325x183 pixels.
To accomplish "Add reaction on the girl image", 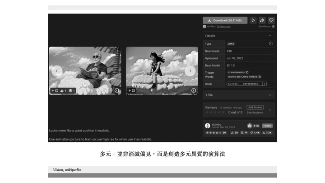I will tap(132, 91).
